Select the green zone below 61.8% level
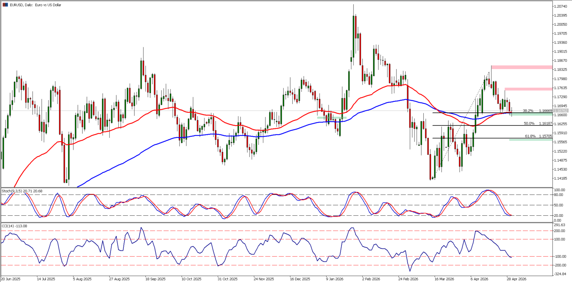 point(530,140)
